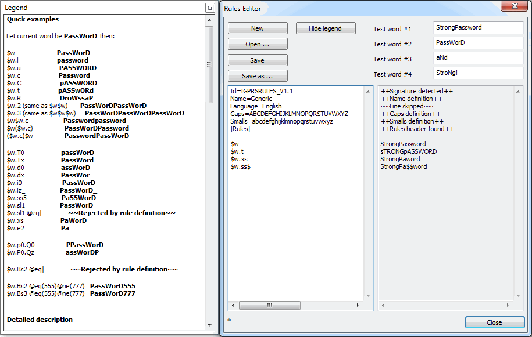This screenshot has width=532, height=337.
Task: Click the Quick examples heading in Legend
Action: [33, 19]
